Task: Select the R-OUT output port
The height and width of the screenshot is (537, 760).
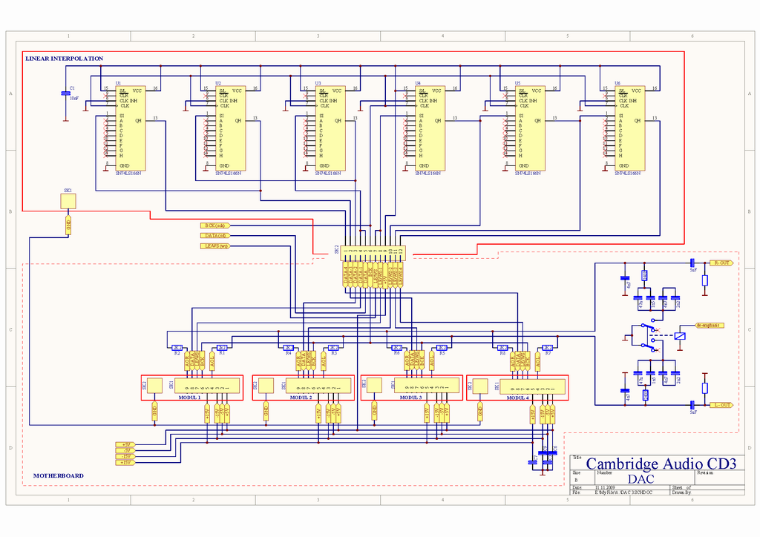Action: coord(721,263)
